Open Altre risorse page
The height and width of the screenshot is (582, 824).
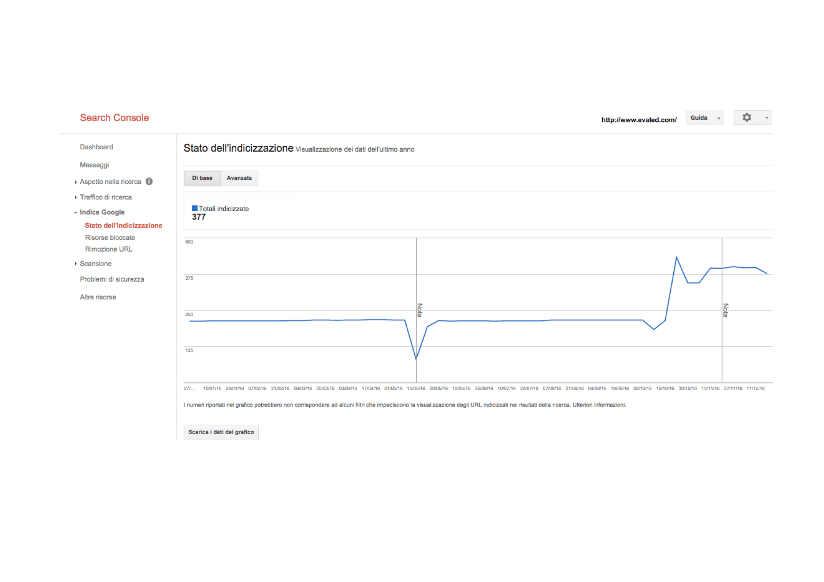98,297
